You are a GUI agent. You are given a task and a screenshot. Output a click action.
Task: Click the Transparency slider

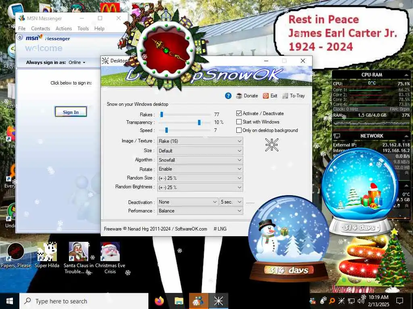(185, 122)
